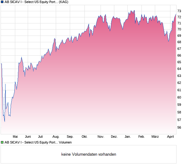Click the 68 price axis value

tap(179, 42)
